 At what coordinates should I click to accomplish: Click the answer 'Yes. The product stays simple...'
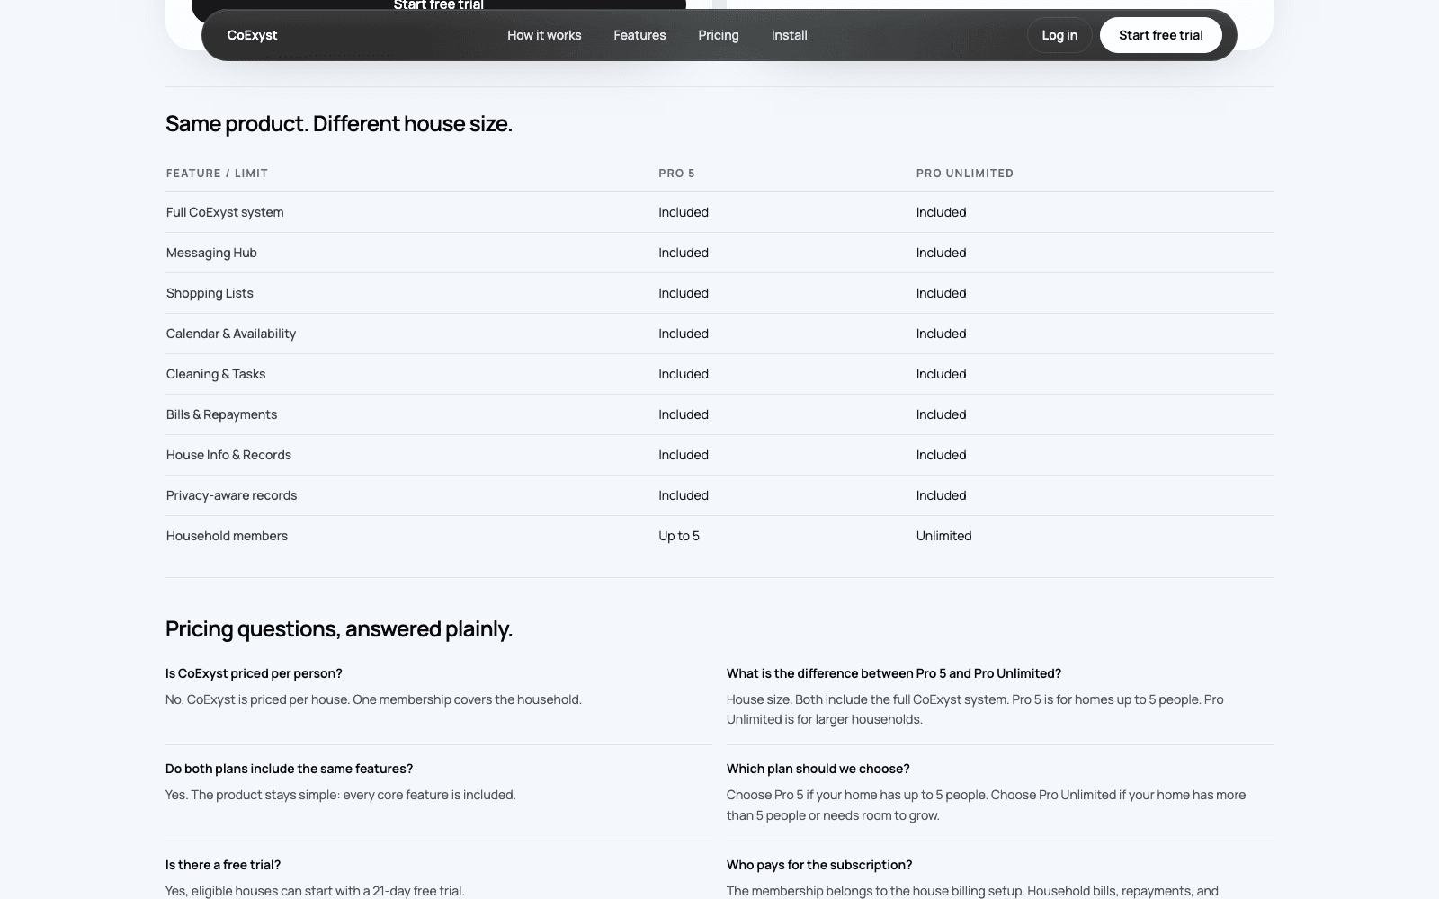coord(341,795)
